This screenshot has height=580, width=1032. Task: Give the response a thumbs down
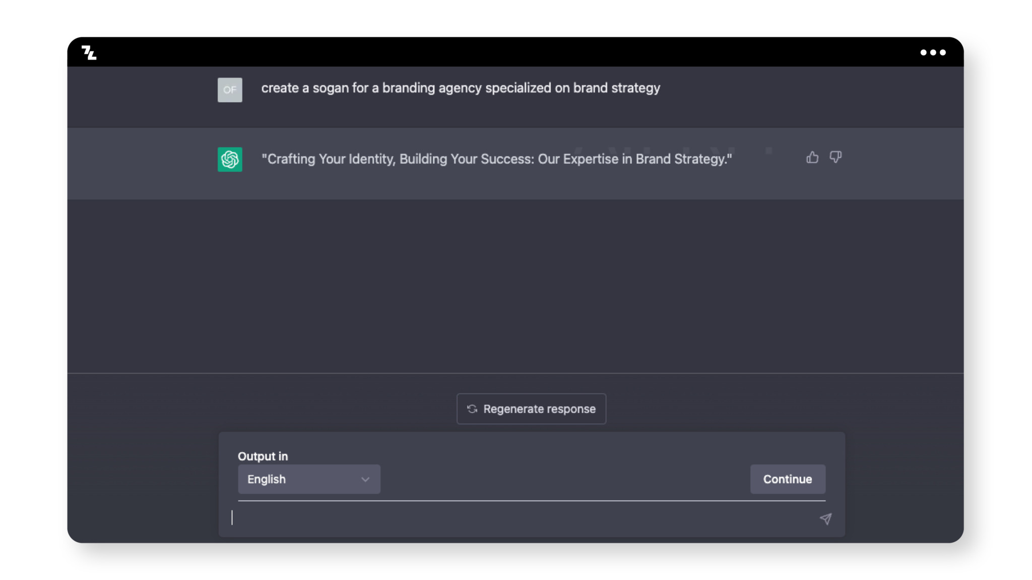[835, 158]
